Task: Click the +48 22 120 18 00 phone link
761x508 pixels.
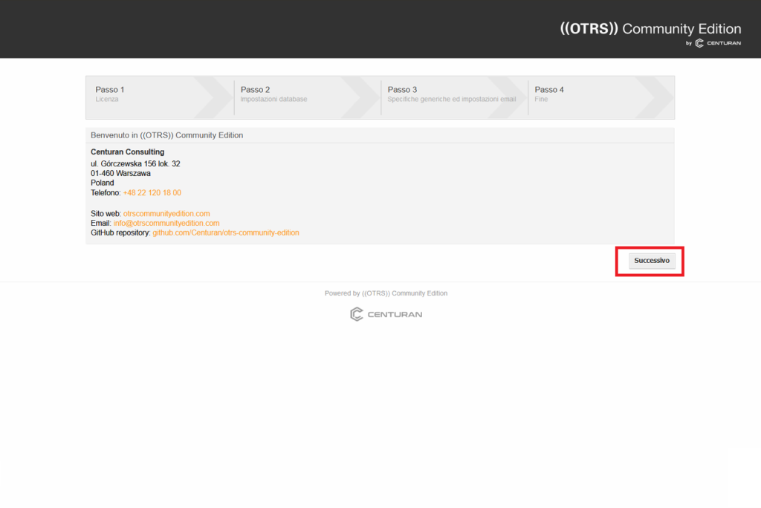Action: 152,192
